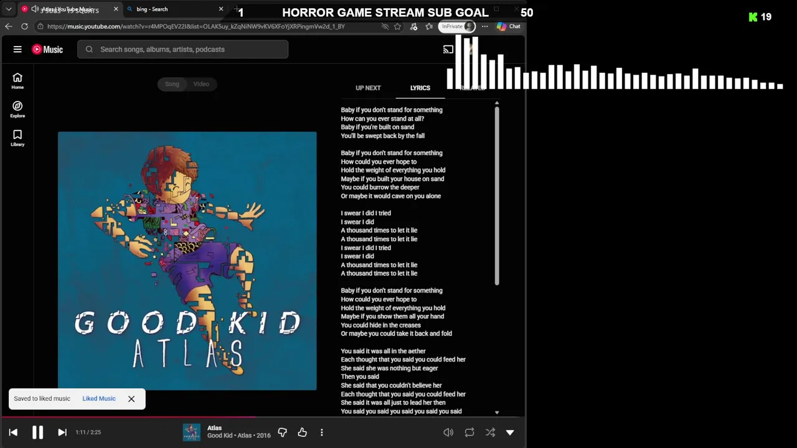The width and height of the screenshot is (797, 448).
Task: Toggle shuffle playback
Action: click(491, 432)
